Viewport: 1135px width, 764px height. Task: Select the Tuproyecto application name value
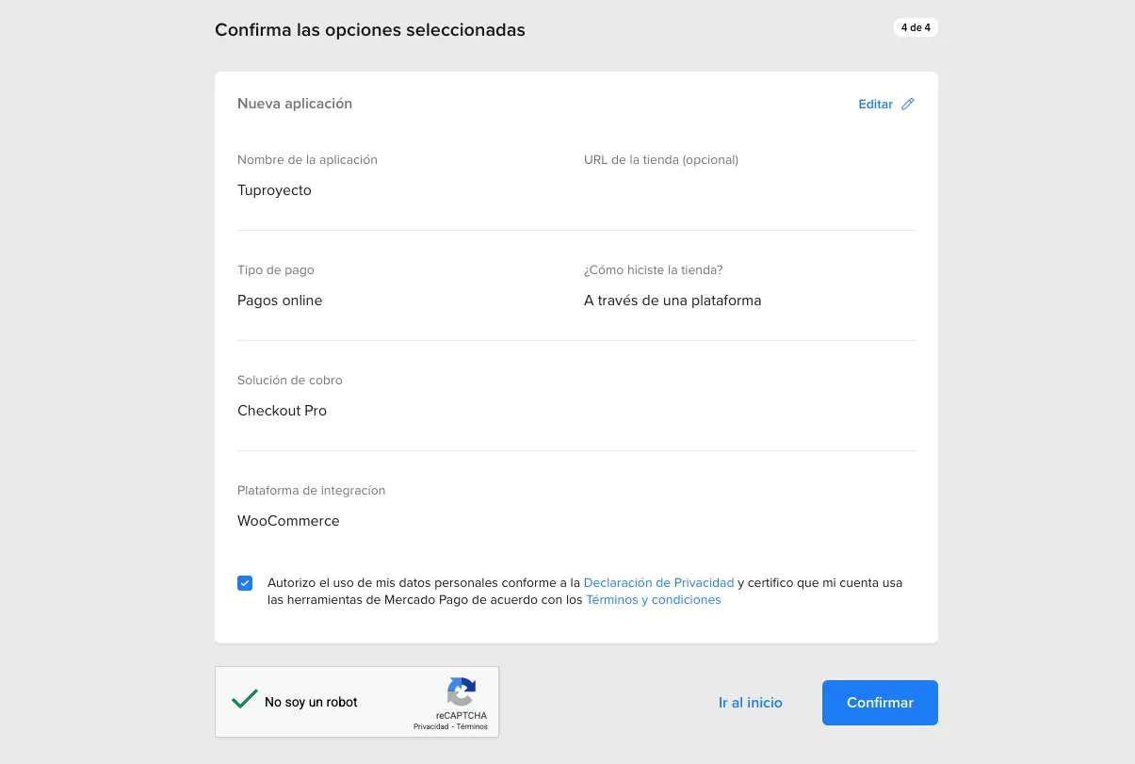click(274, 190)
